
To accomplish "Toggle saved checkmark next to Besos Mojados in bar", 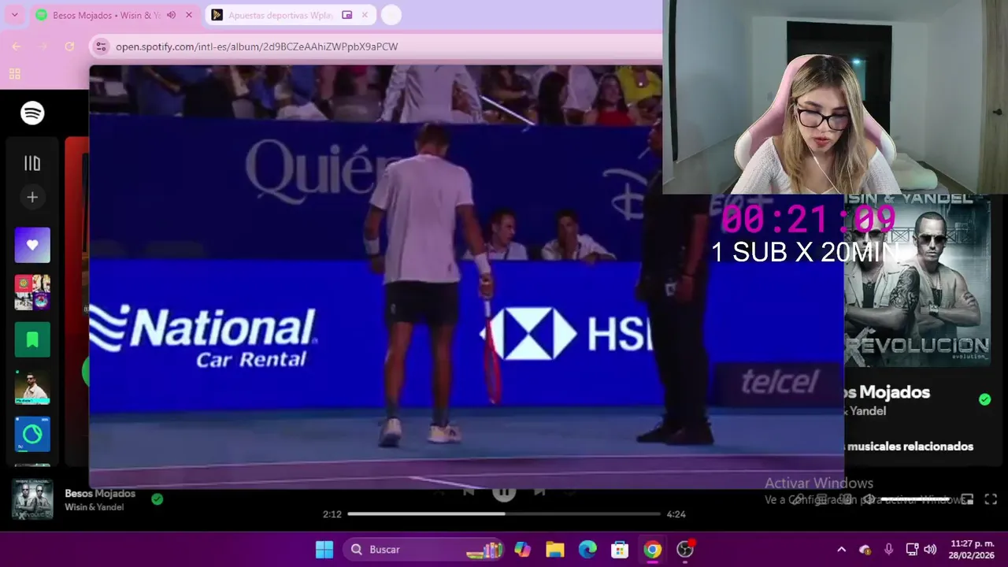I will click(x=157, y=499).
